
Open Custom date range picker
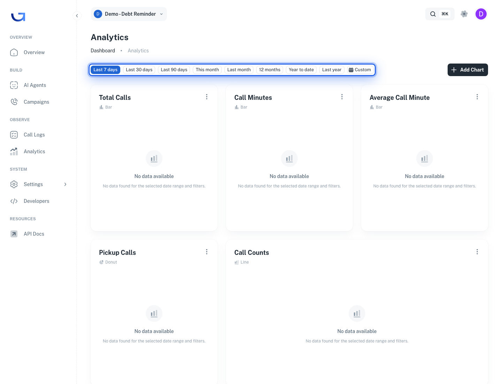pos(360,70)
